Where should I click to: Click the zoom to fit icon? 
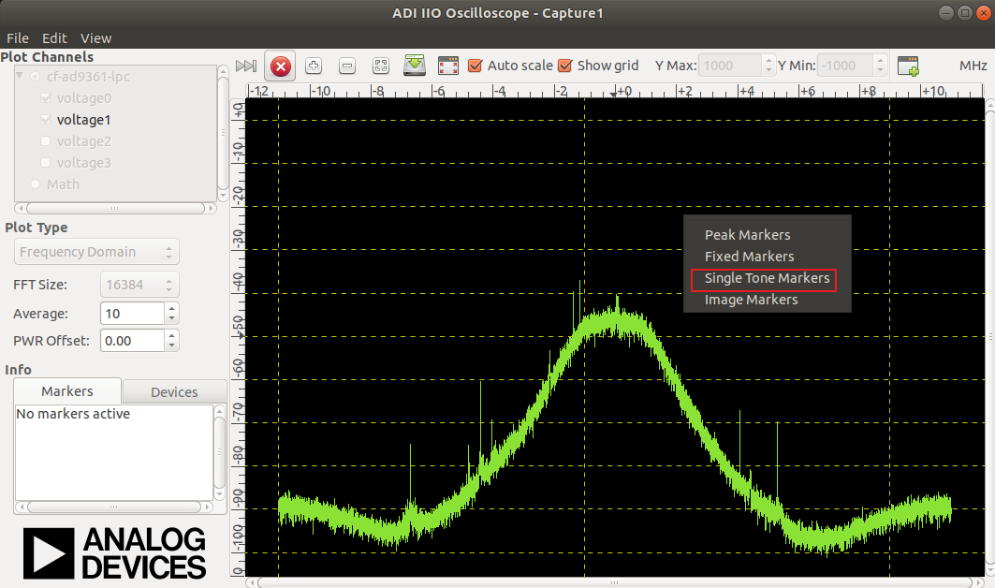coord(381,66)
